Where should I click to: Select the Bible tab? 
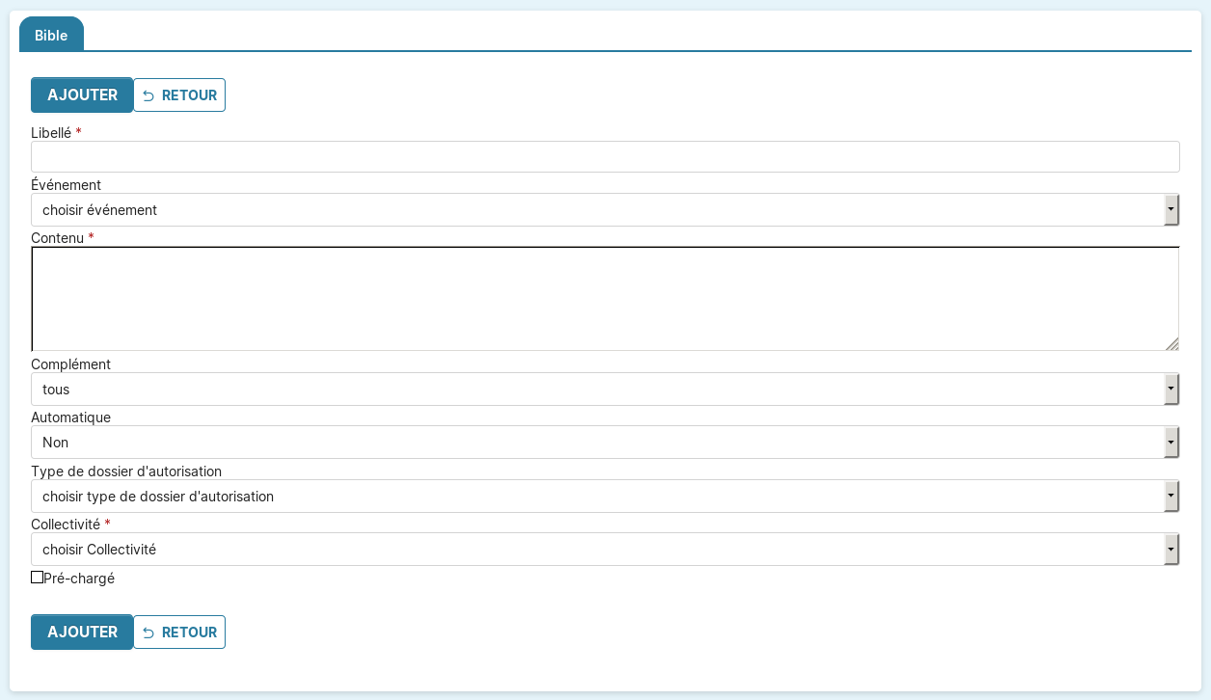[51, 36]
